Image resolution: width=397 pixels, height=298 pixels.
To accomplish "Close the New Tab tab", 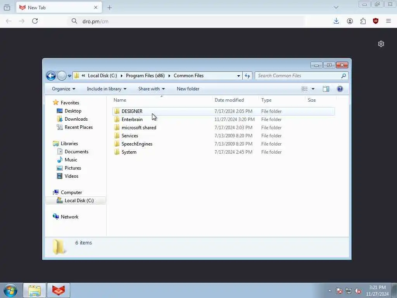I will pos(96,8).
